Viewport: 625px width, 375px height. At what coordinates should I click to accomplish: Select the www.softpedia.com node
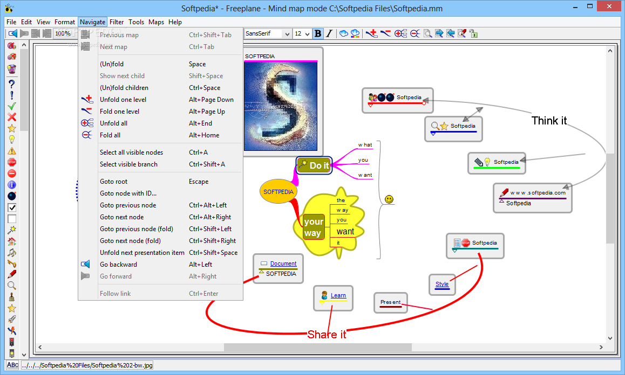(533, 198)
